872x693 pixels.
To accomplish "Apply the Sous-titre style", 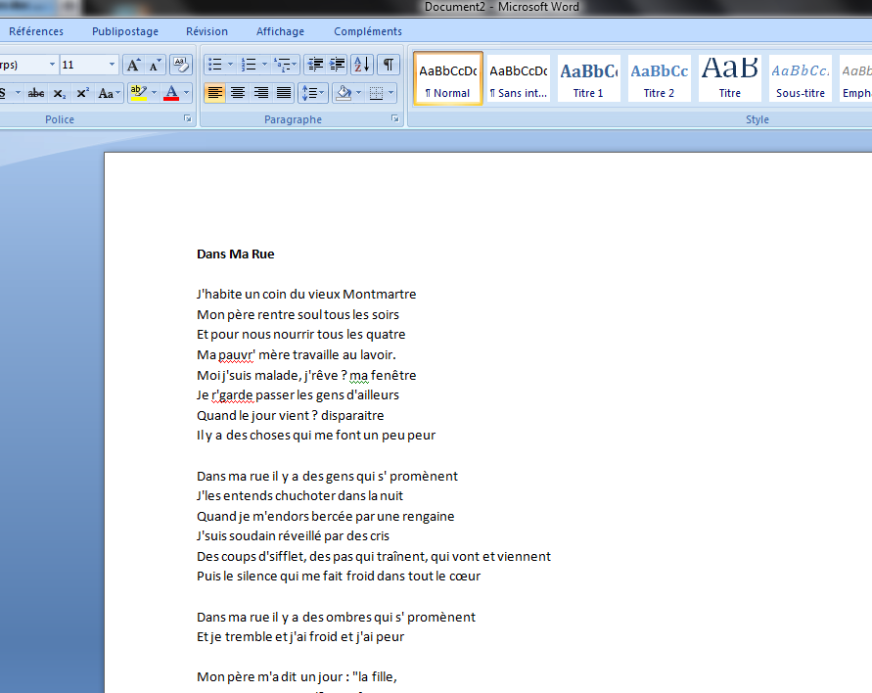I will [x=801, y=78].
